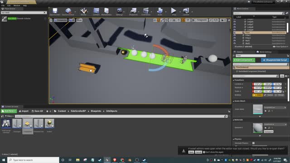Clear the Place Actors search field
This screenshot has height=163, width=290.
(44, 13)
